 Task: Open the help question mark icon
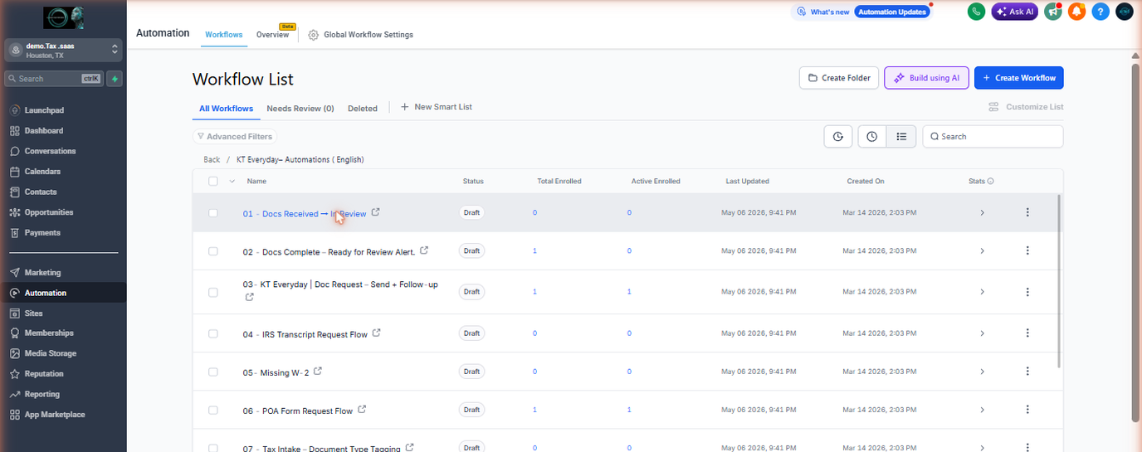click(x=1101, y=12)
